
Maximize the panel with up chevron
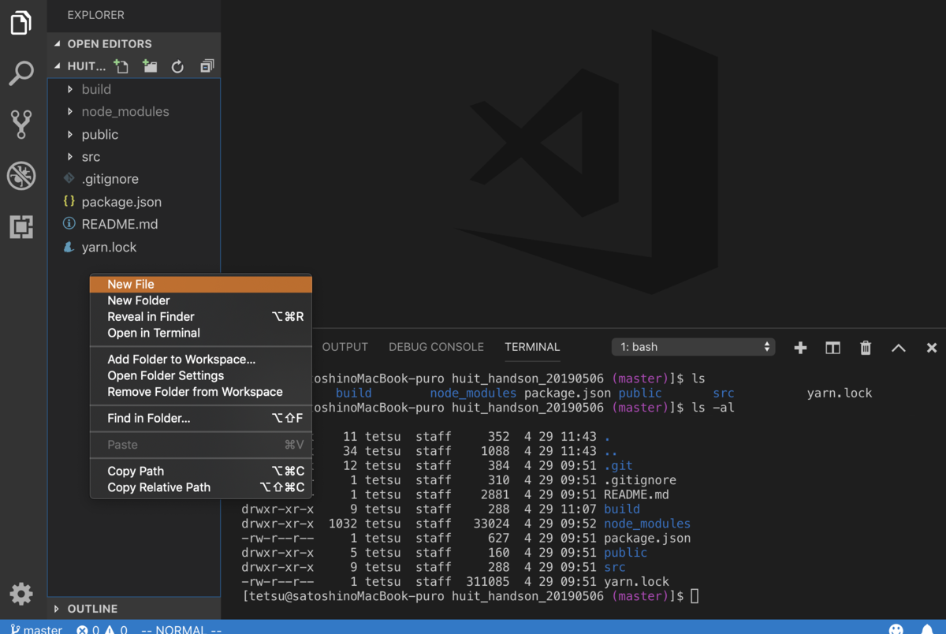(899, 348)
